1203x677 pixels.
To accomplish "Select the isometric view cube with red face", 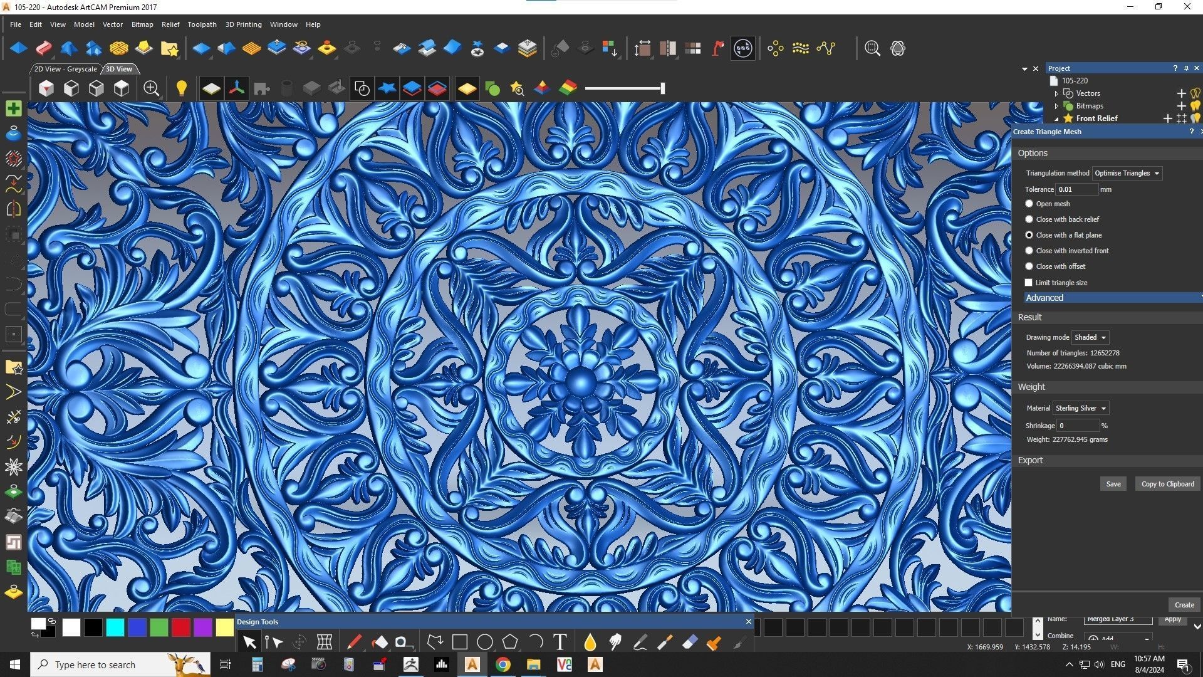I will (x=46, y=88).
